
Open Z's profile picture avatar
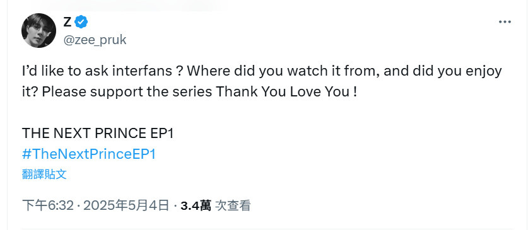point(38,31)
